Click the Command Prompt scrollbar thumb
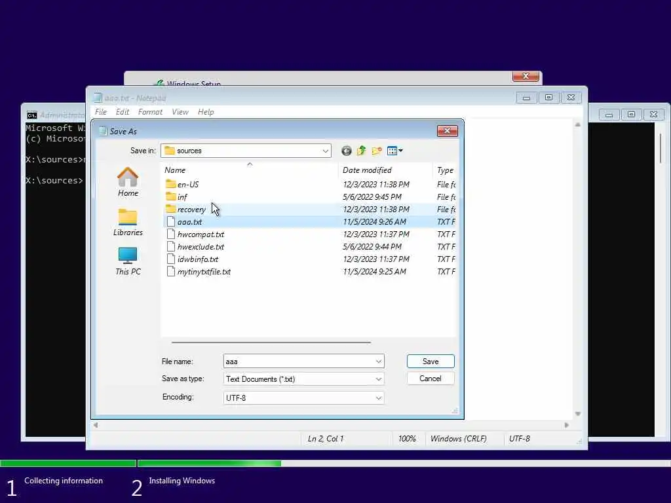The image size is (671, 503). point(661,148)
